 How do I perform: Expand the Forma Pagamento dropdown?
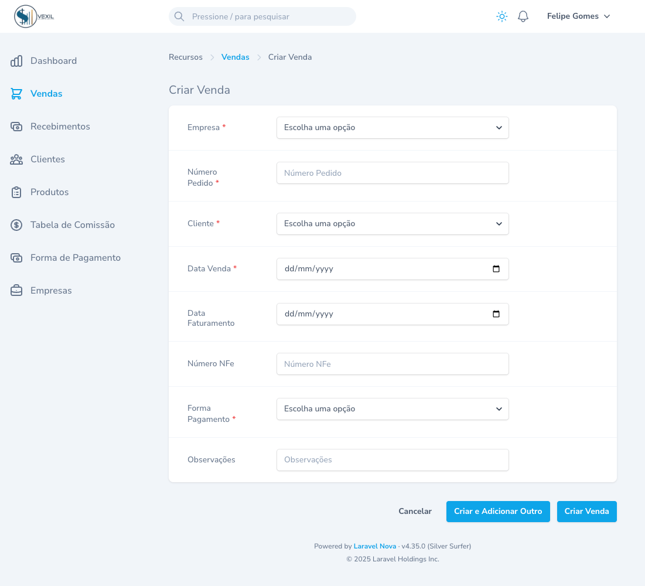(393, 409)
